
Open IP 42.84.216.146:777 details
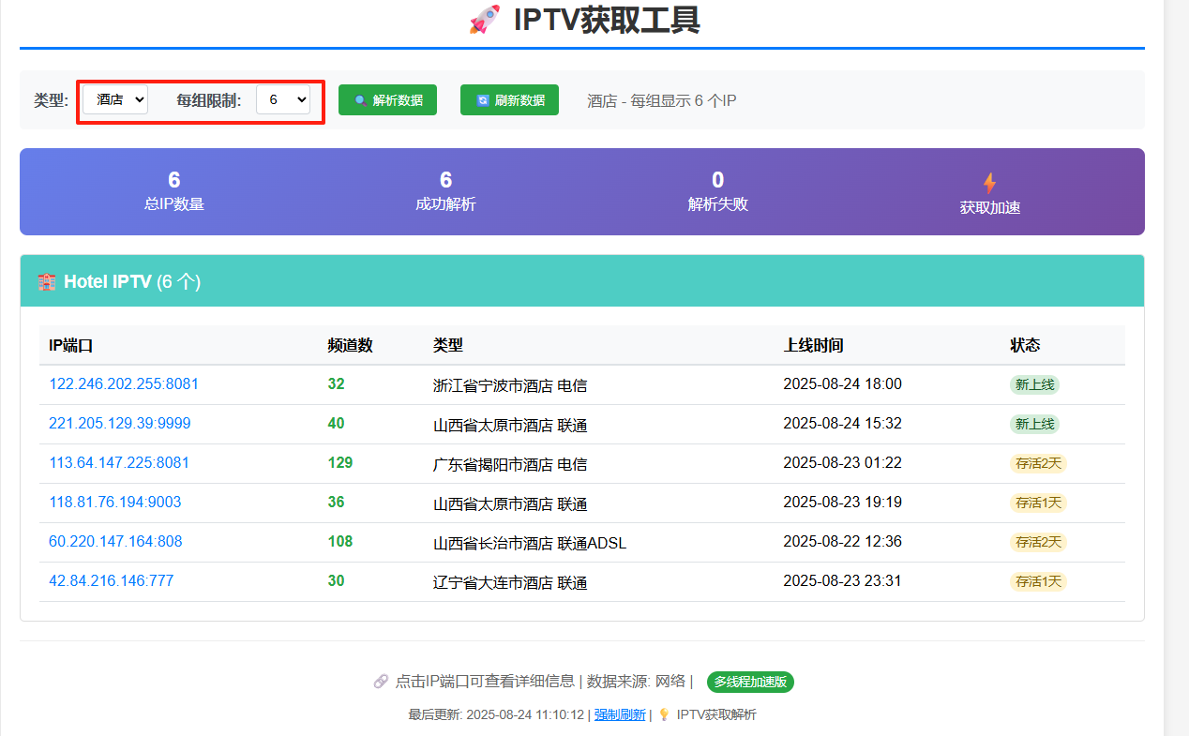[112, 581]
